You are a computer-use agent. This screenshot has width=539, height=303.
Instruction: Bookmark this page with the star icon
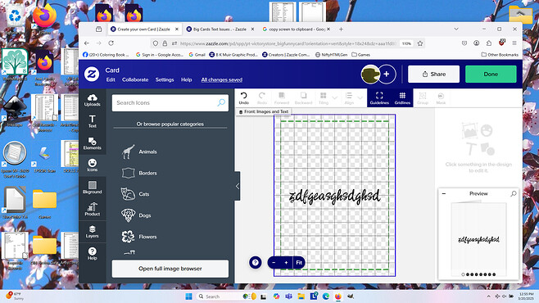(x=420, y=43)
